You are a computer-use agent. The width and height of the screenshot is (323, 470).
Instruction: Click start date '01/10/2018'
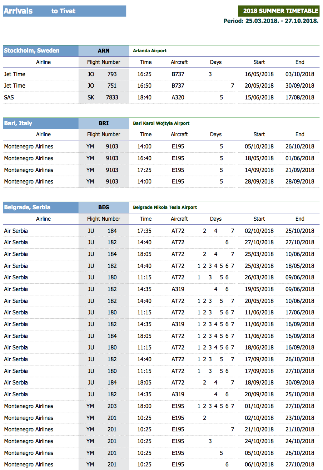259,406
